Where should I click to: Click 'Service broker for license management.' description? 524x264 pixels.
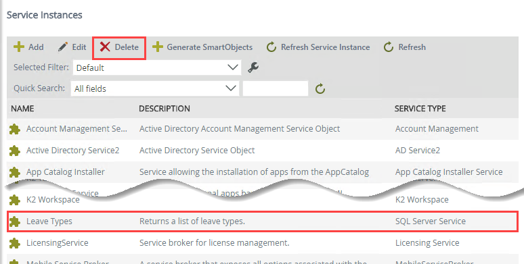coord(214,242)
